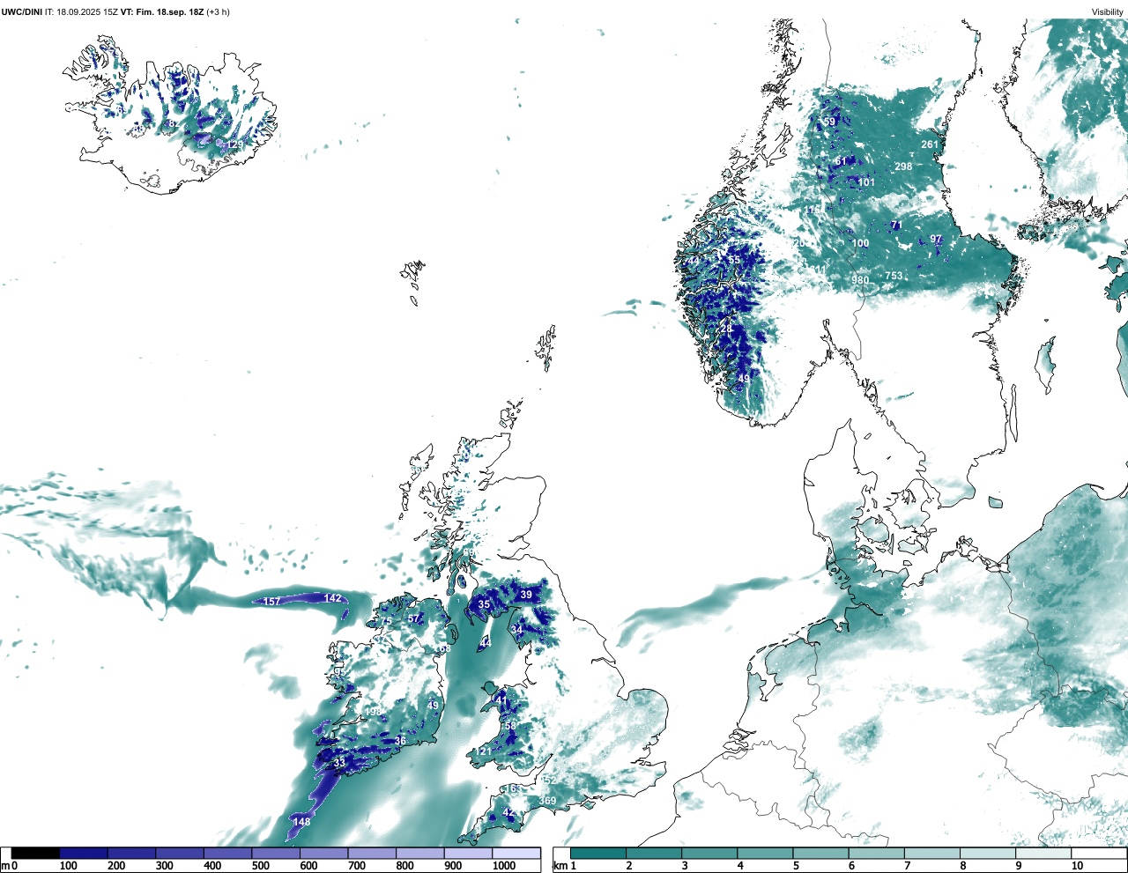Click the '261' value over northern Sweden

pyautogui.click(x=930, y=144)
